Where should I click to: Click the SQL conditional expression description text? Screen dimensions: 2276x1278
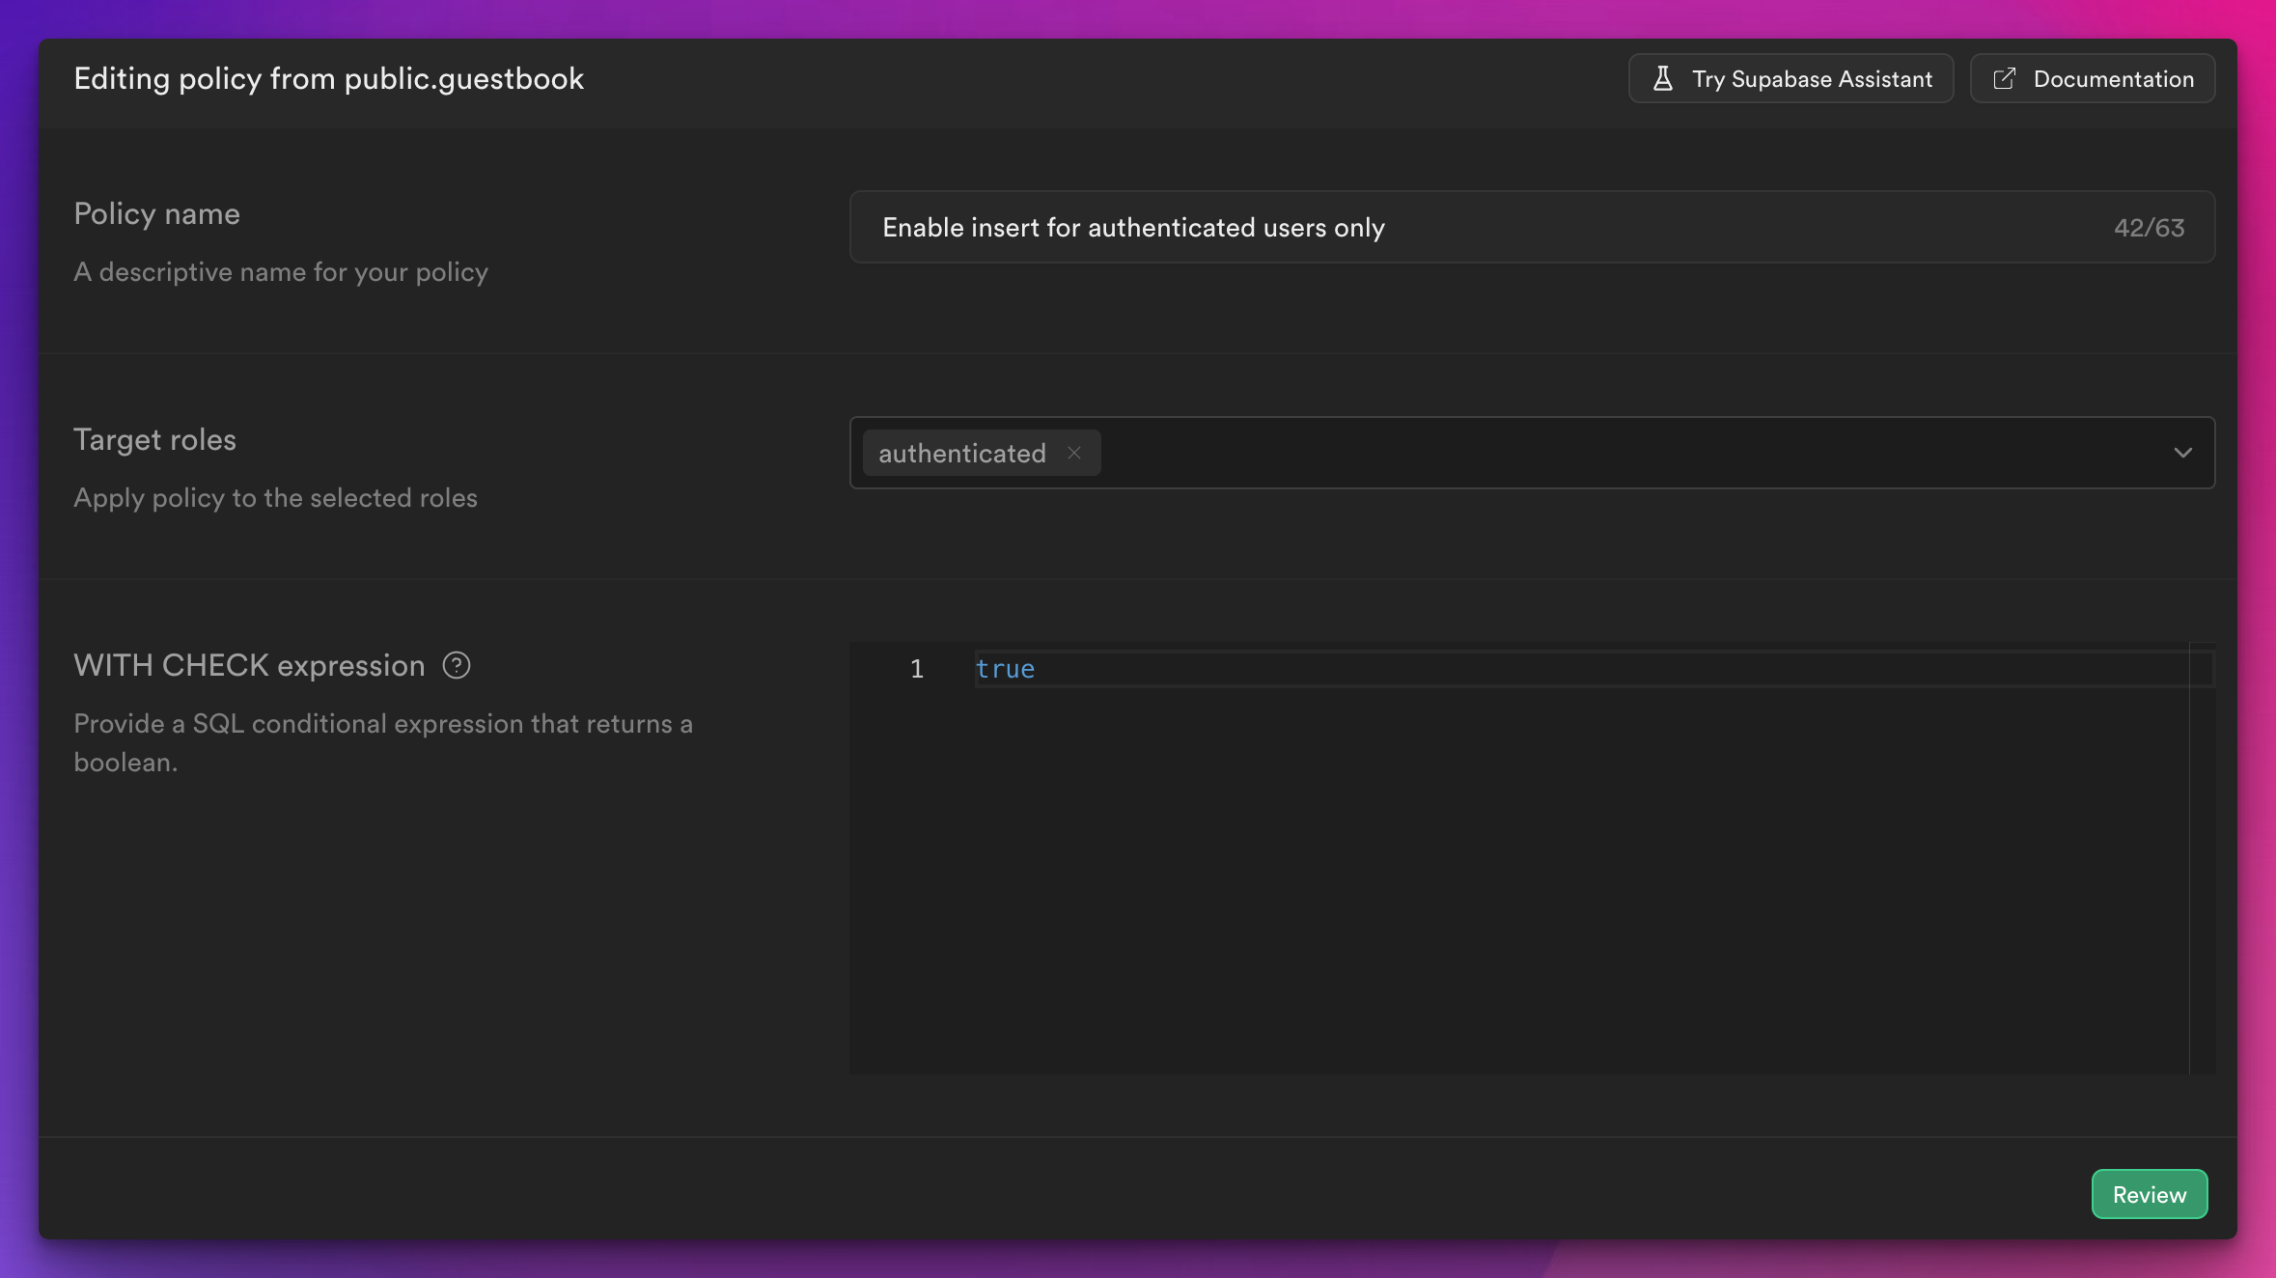click(383, 742)
